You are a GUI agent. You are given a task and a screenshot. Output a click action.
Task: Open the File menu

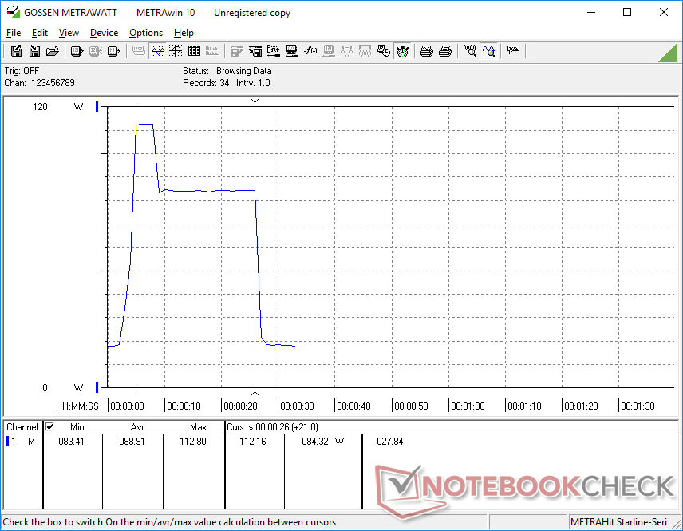tap(14, 33)
